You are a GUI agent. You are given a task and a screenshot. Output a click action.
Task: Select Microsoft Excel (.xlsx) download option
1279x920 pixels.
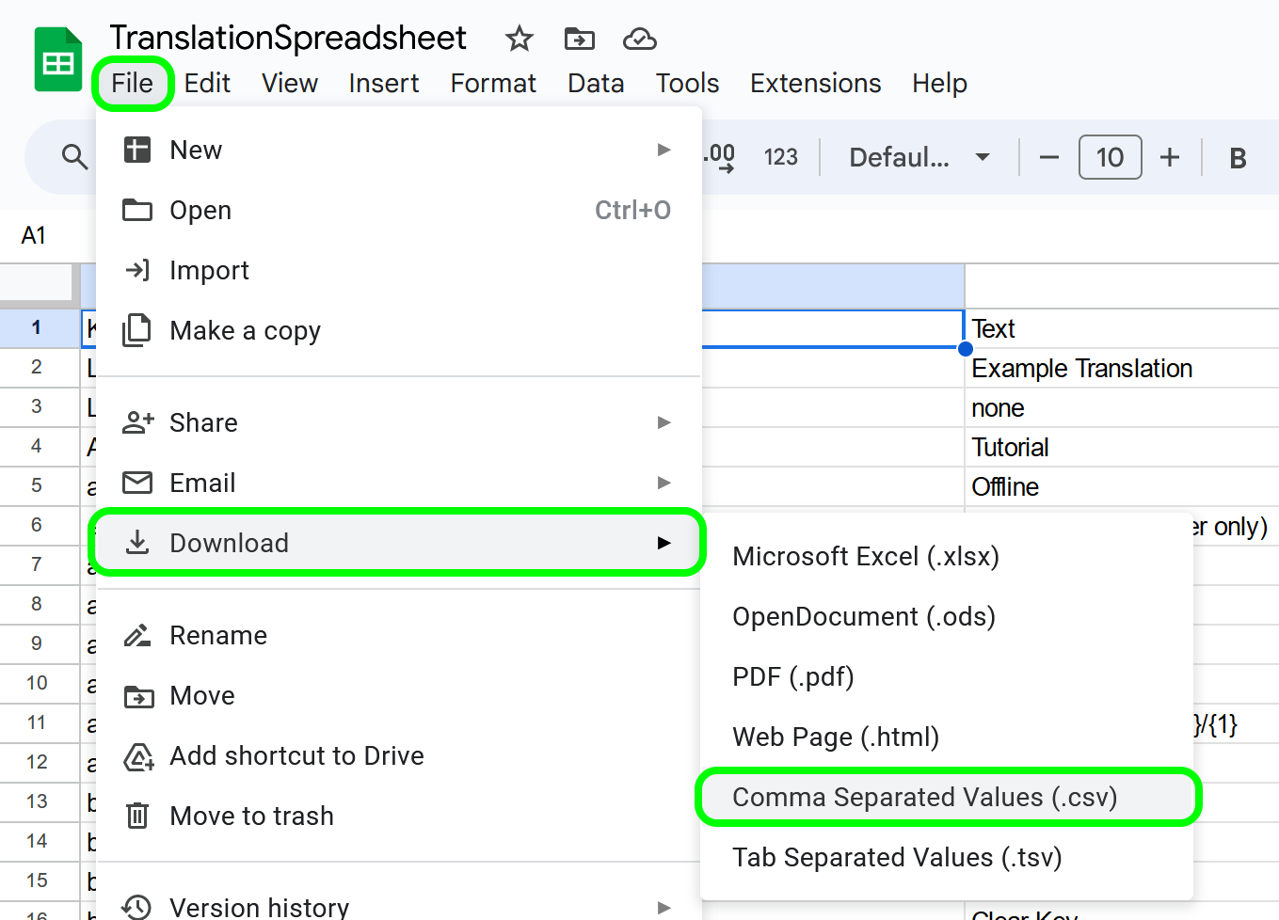tap(865, 557)
